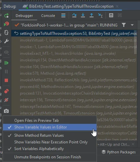The image size is (140, 162).
Task: Select frame invokeExact_MT:-1, Invokers$Holder
Action: pos(74,53)
